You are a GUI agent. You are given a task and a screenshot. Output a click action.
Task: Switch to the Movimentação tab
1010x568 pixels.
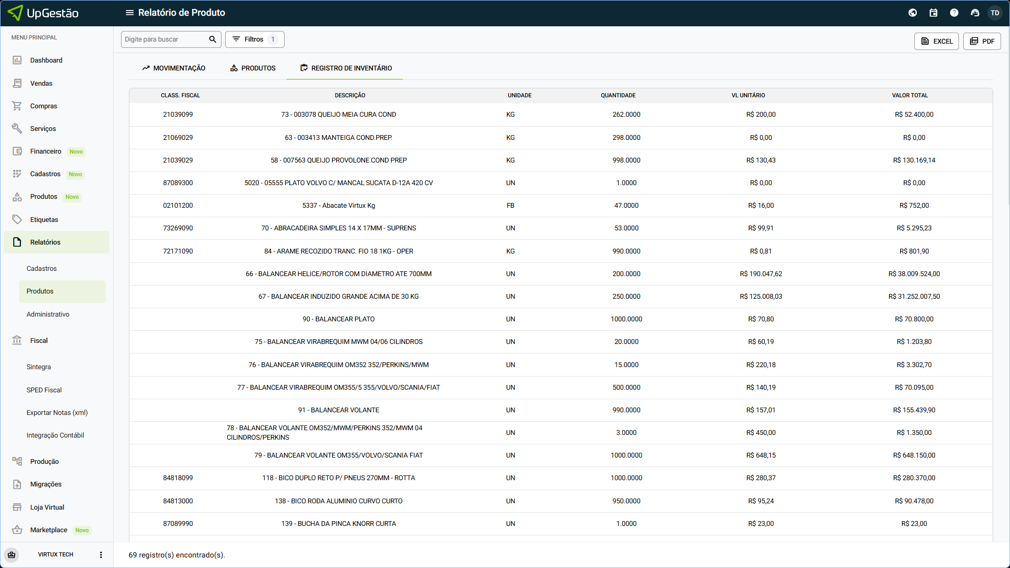174,68
